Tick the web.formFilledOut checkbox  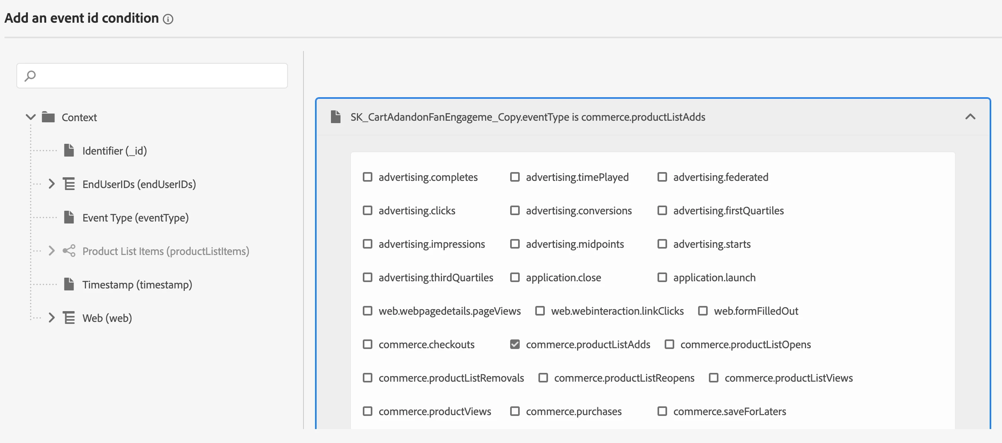point(703,311)
